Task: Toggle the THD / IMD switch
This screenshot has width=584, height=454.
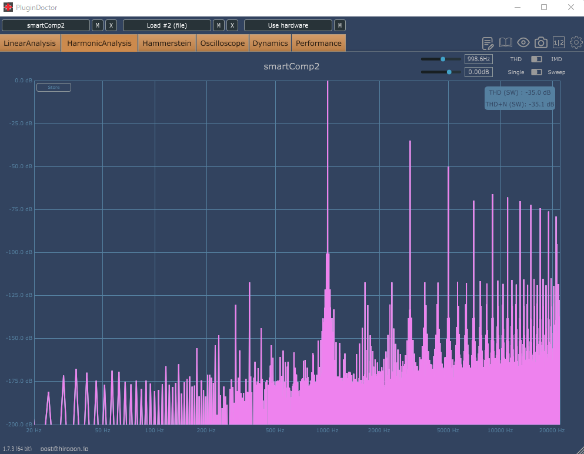Action: coord(536,59)
